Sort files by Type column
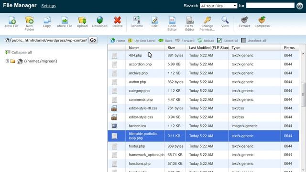This screenshot has height=172, width=306. (x=236, y=48)
